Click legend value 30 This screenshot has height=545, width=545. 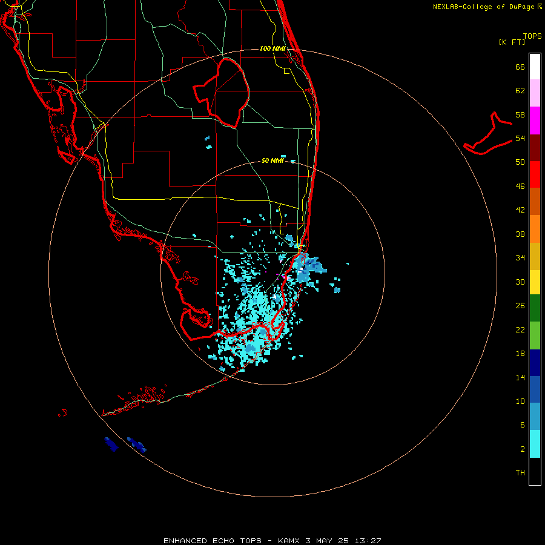coord(520,282)
